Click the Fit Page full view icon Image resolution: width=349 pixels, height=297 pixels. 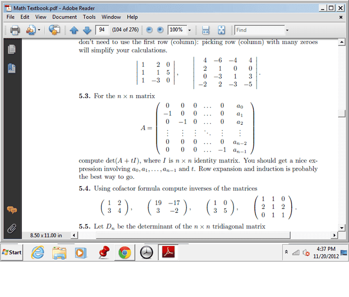click(221, 30)
